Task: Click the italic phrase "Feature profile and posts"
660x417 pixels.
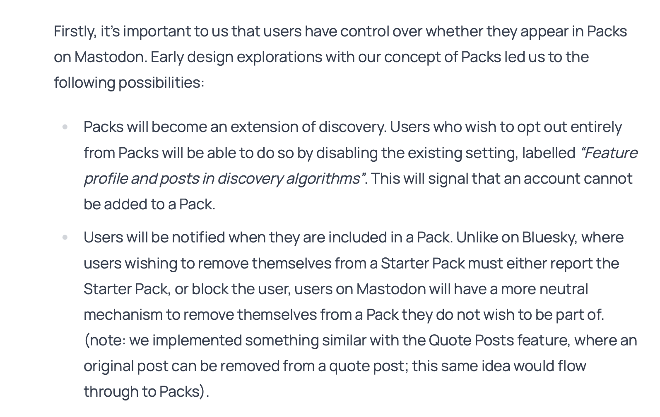Action: [609, 153]
